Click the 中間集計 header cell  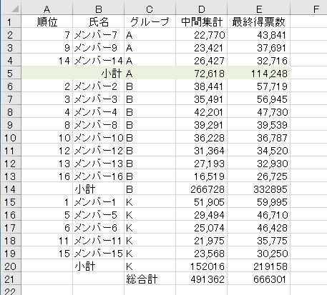201,22
